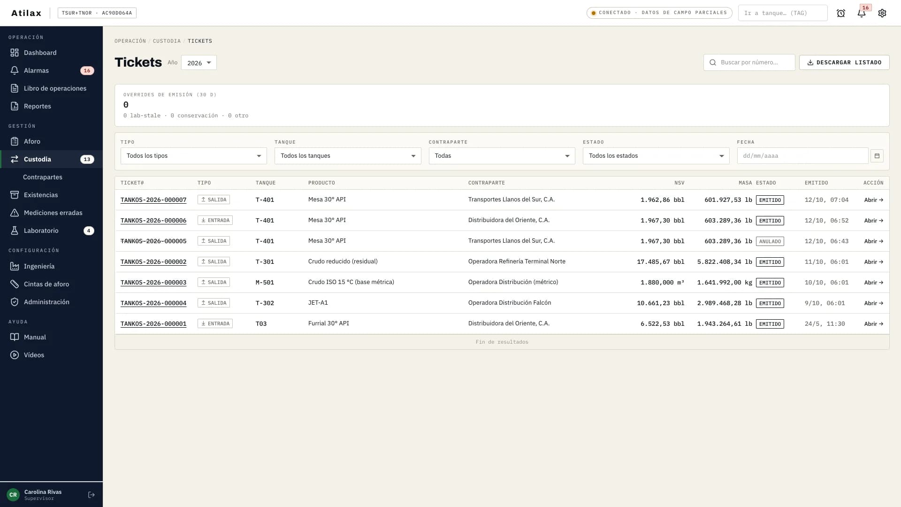The width and height of the screenshot is (901, 507).
Task: Click the Conectado datos de campo parciales status
Action: click(659, 13)
